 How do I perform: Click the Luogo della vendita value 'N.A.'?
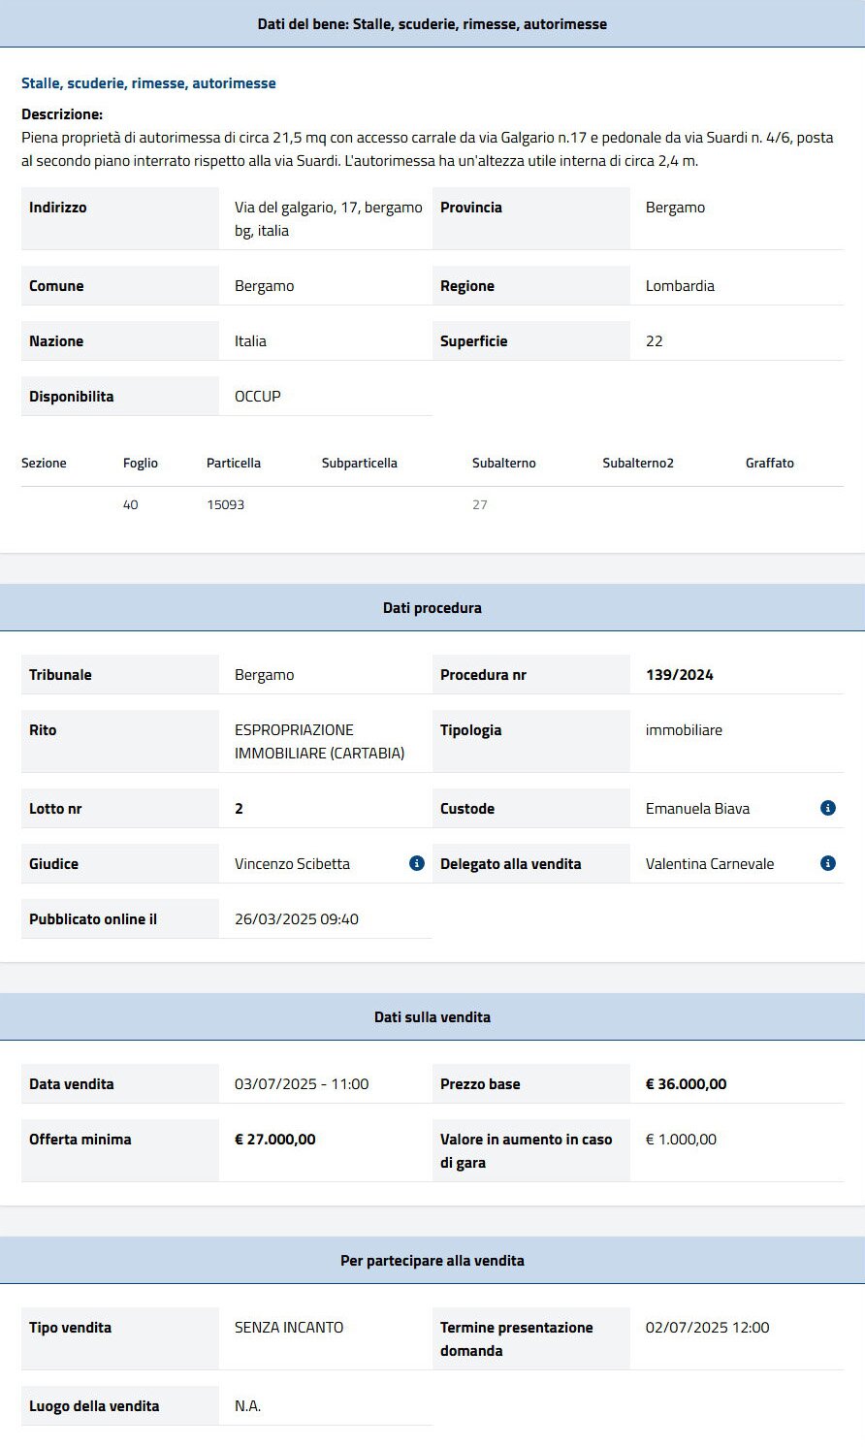[247, 1406]
